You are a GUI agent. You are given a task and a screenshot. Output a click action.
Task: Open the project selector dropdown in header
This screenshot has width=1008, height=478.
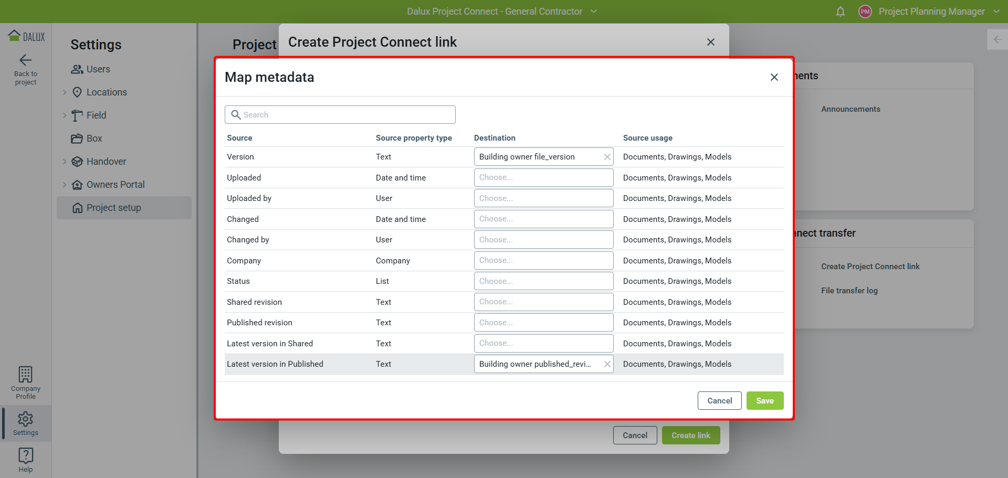point(594,12)
